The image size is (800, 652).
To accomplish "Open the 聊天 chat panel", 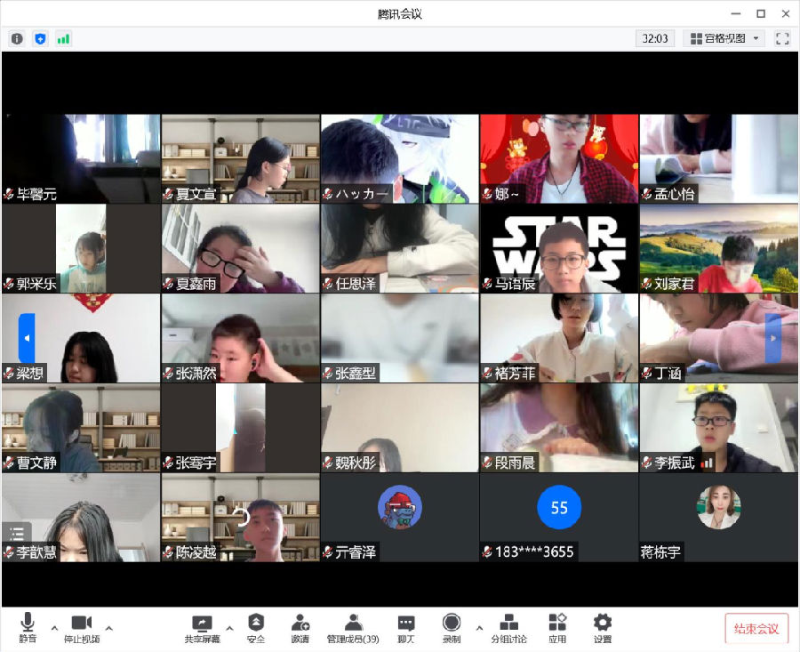I will (x=406, y=627).
